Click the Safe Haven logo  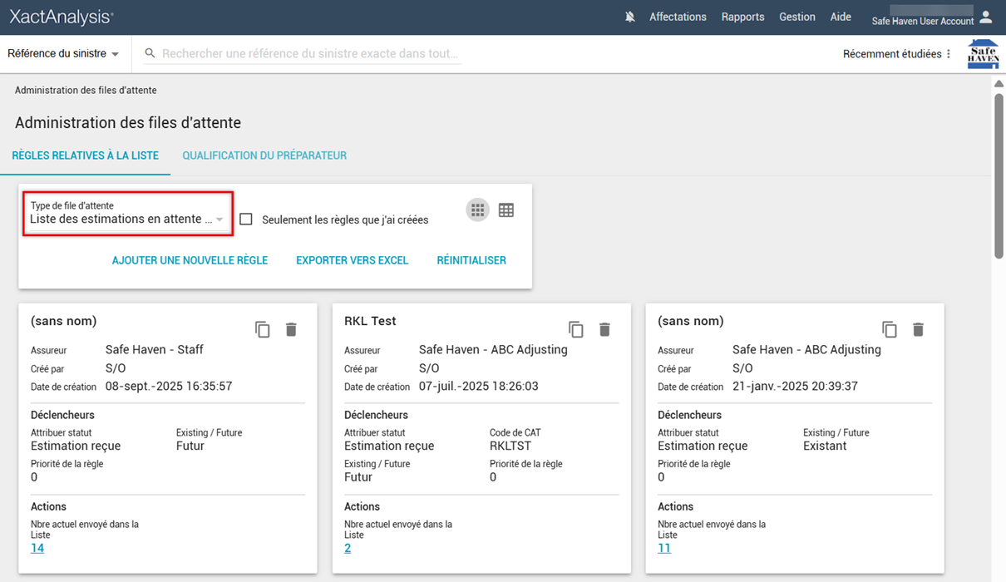[x=983, y=54]
